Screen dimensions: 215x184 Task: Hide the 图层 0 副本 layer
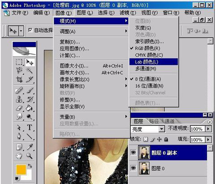[133, 152]
